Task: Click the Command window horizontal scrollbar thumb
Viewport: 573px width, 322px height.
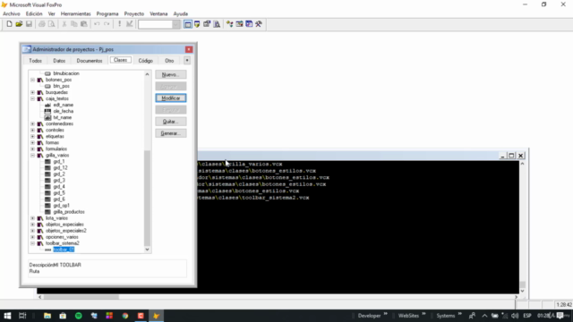Action: pos(81,297)
